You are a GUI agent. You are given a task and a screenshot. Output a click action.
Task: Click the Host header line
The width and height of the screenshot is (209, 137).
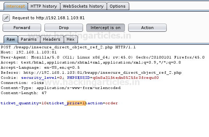tap(29, 52)
